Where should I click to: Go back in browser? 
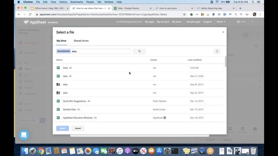coord(19,14)
